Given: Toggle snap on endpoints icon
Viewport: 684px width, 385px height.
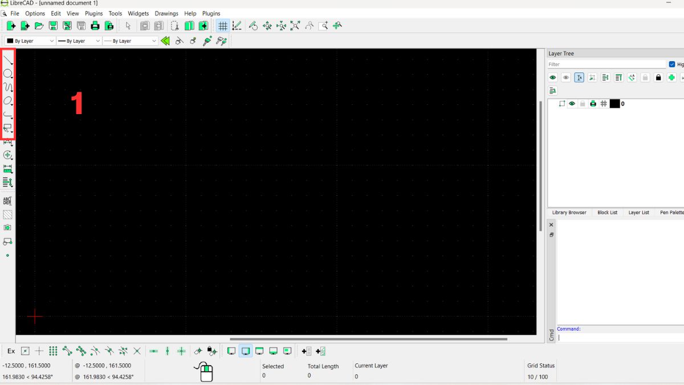Looking at the screenshot, I should 67,351.
